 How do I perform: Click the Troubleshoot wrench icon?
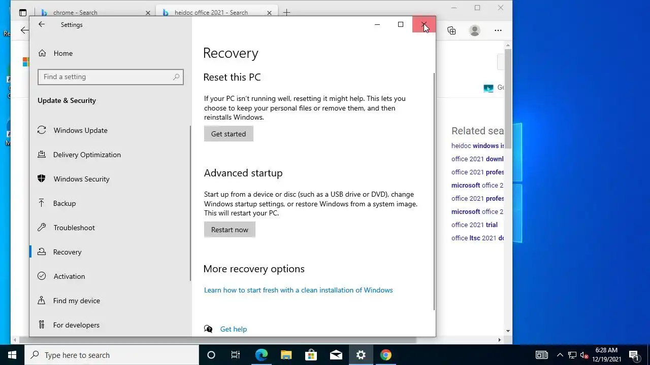(42, 228)
